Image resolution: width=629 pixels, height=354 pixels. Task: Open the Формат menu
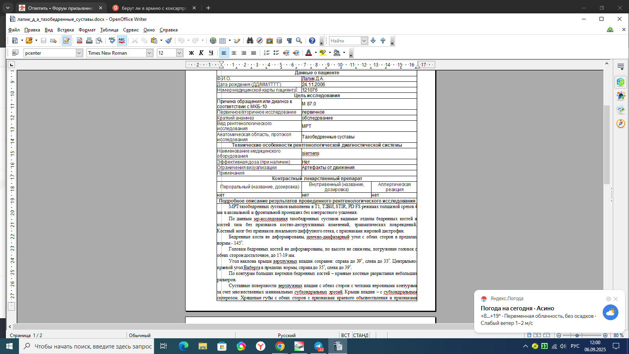87,30
